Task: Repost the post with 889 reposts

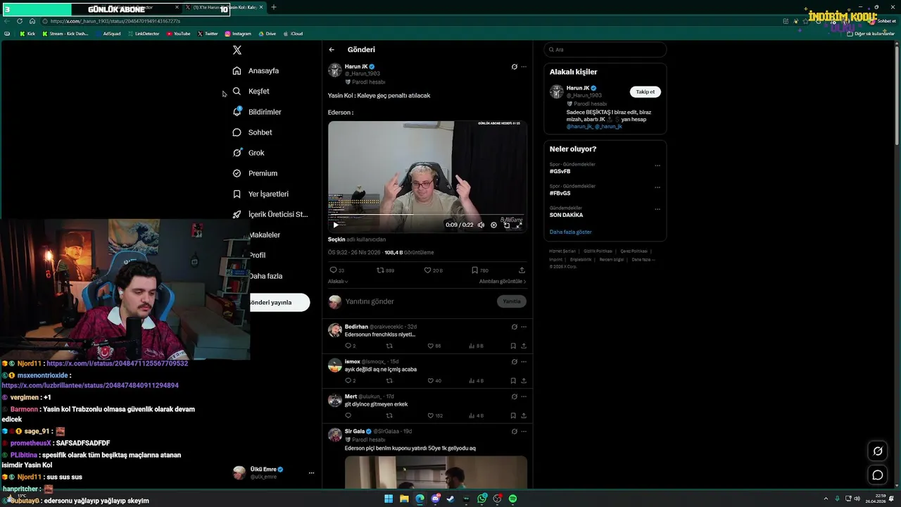Action: [x=385, y=270]
